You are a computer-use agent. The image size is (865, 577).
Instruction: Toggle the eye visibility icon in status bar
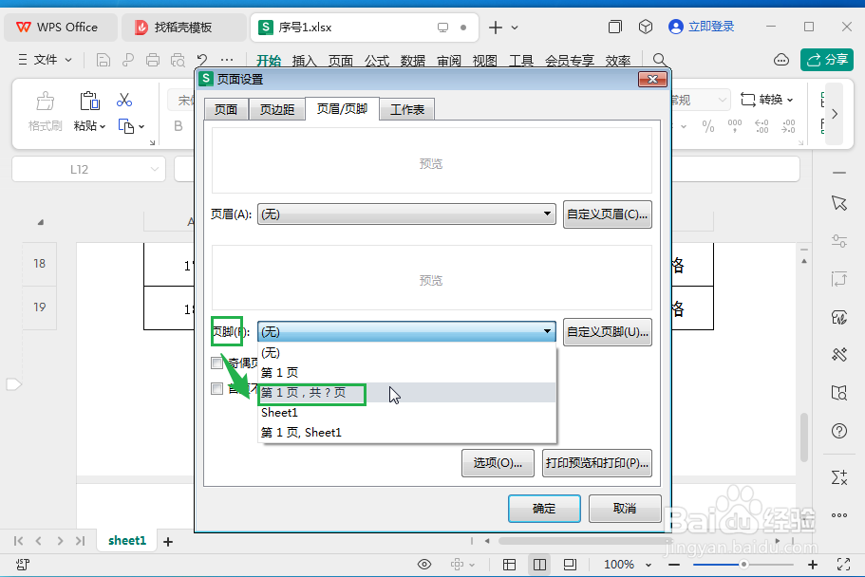[x=424, y=563]
